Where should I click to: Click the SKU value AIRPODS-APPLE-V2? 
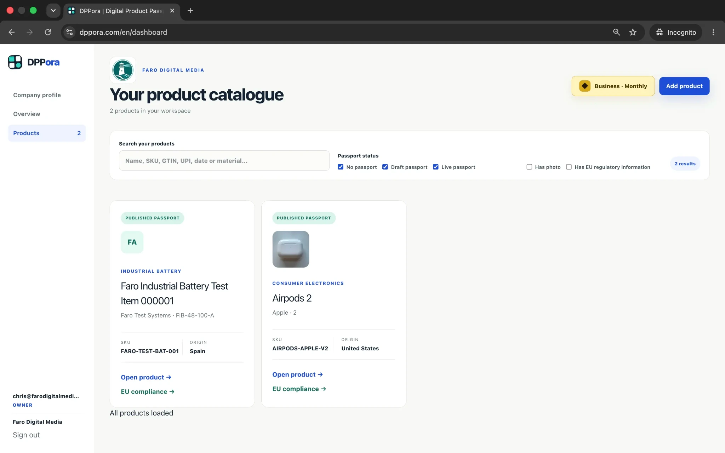pyautogui.click(x=300, y=348)
